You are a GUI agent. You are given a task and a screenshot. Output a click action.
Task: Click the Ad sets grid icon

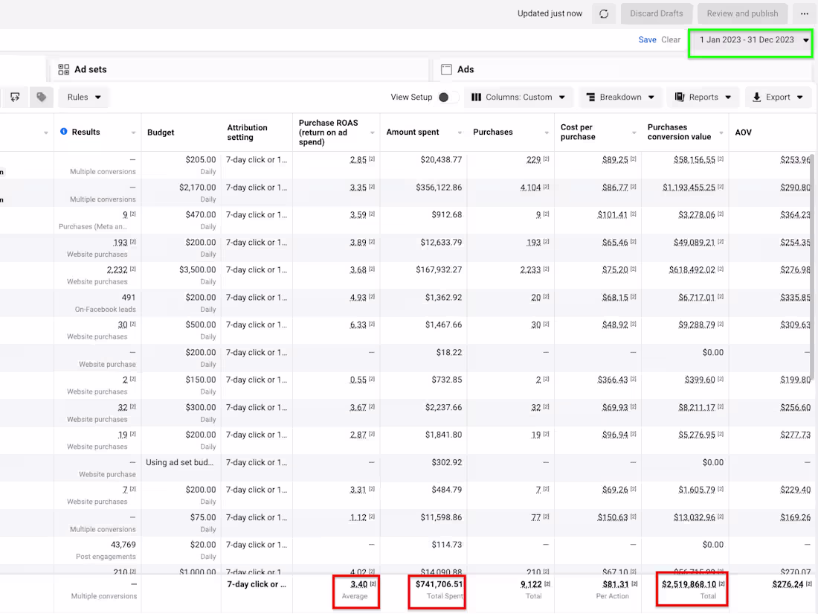[64, 69]
